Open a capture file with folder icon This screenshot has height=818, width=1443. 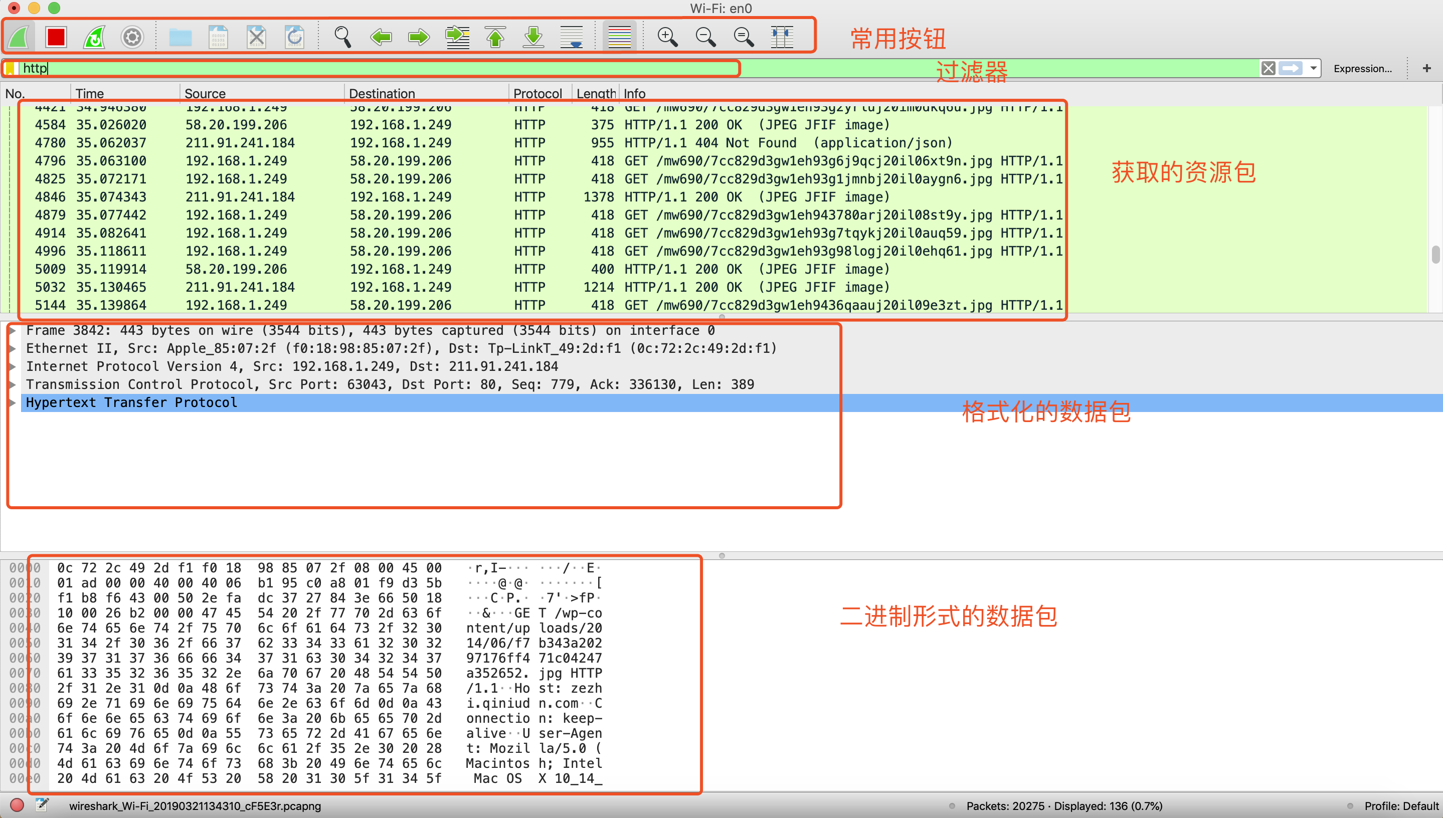[181, 37]
